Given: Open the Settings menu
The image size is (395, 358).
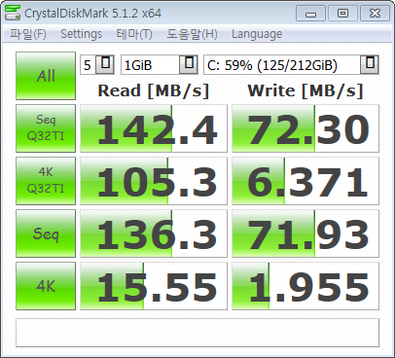Looking at the screenshot, I should pyautogui.click(x=81, y=34).
